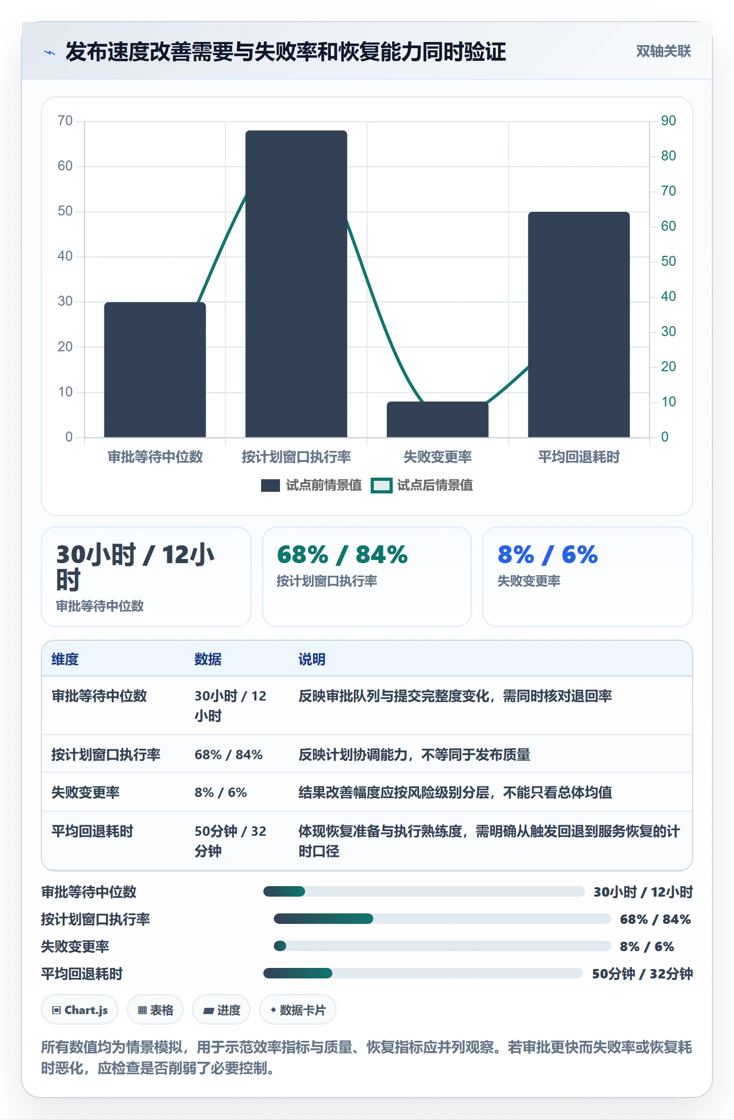Click the table cell 8% / 6%

[221, 792]
